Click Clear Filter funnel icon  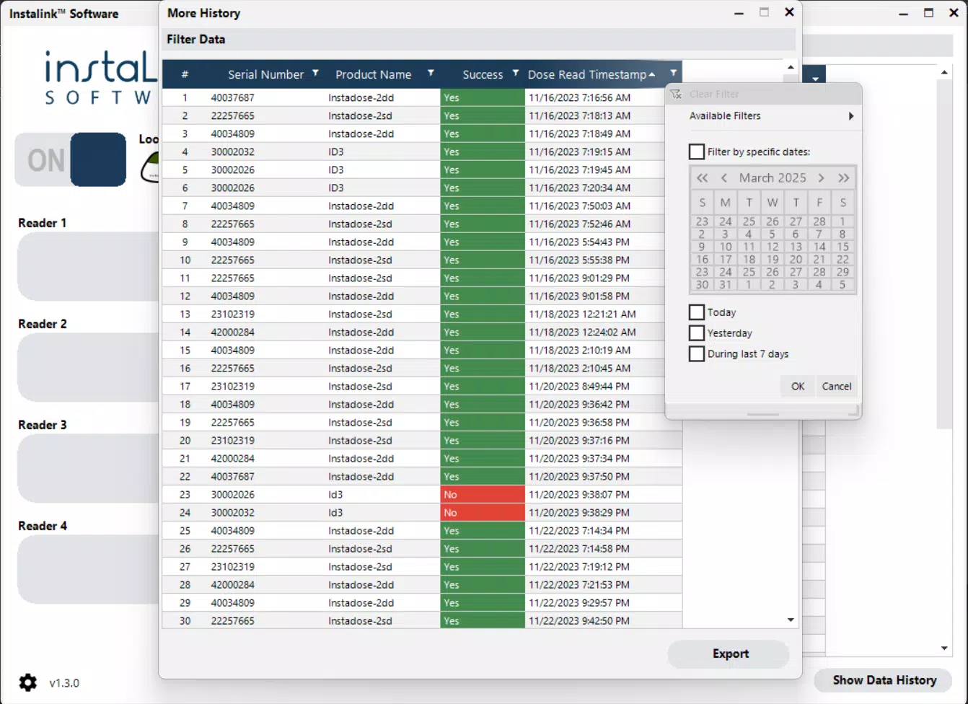pyautogui.click(x=676, y=94)
